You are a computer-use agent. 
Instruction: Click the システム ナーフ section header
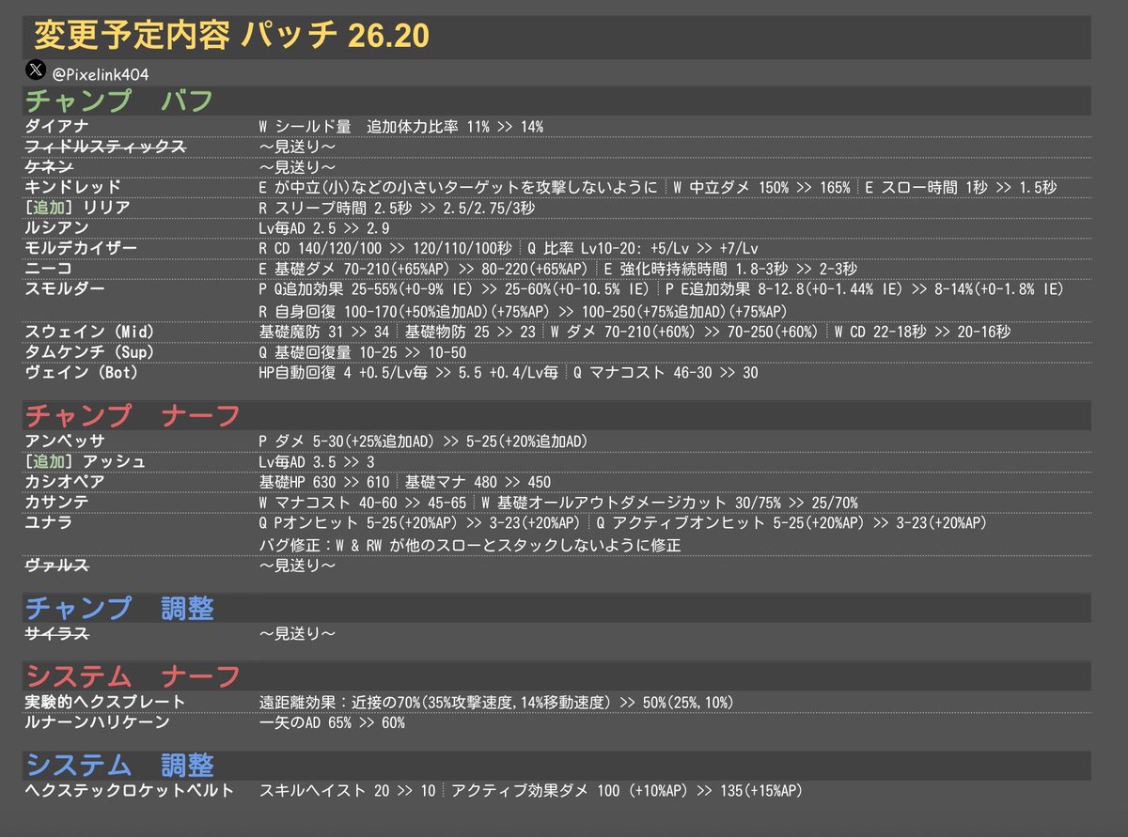(133, 675)
